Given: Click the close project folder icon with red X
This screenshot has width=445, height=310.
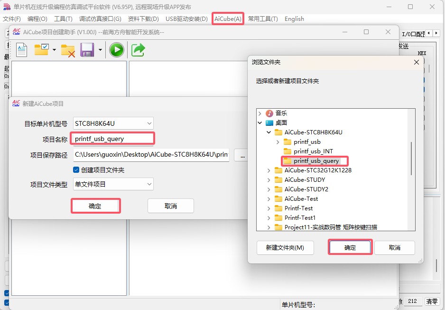Looking at the screenshot, I should tap(68, 50).
